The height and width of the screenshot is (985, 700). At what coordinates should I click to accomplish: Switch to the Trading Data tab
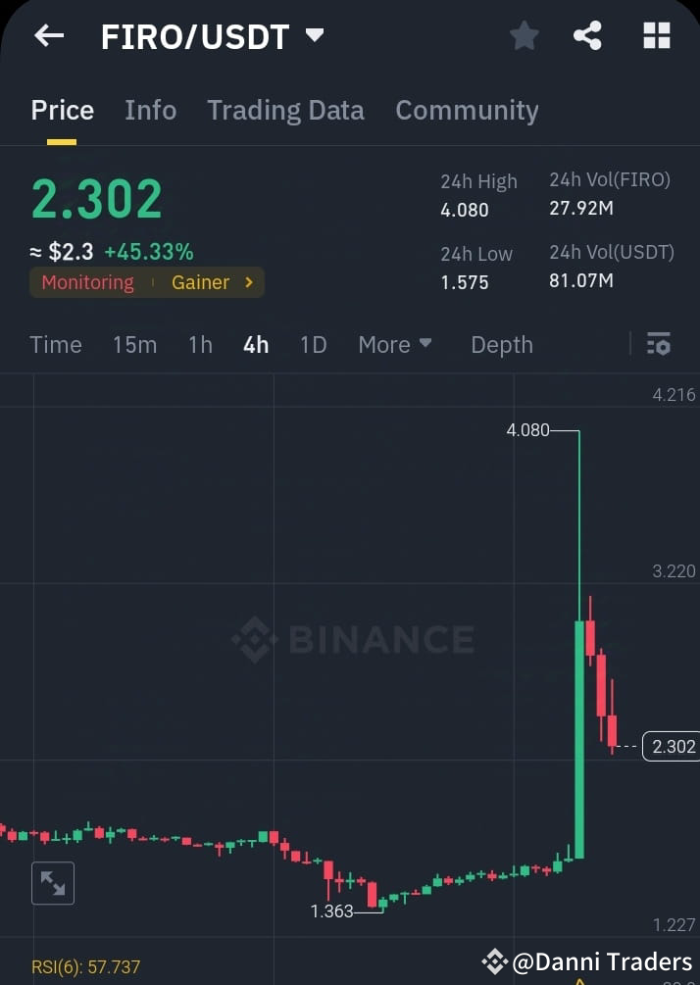tap(285, 110)
